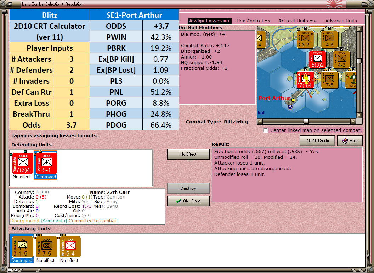374x273 pixels.
Task: Click the map scroll up arrow
Action: 359,29
